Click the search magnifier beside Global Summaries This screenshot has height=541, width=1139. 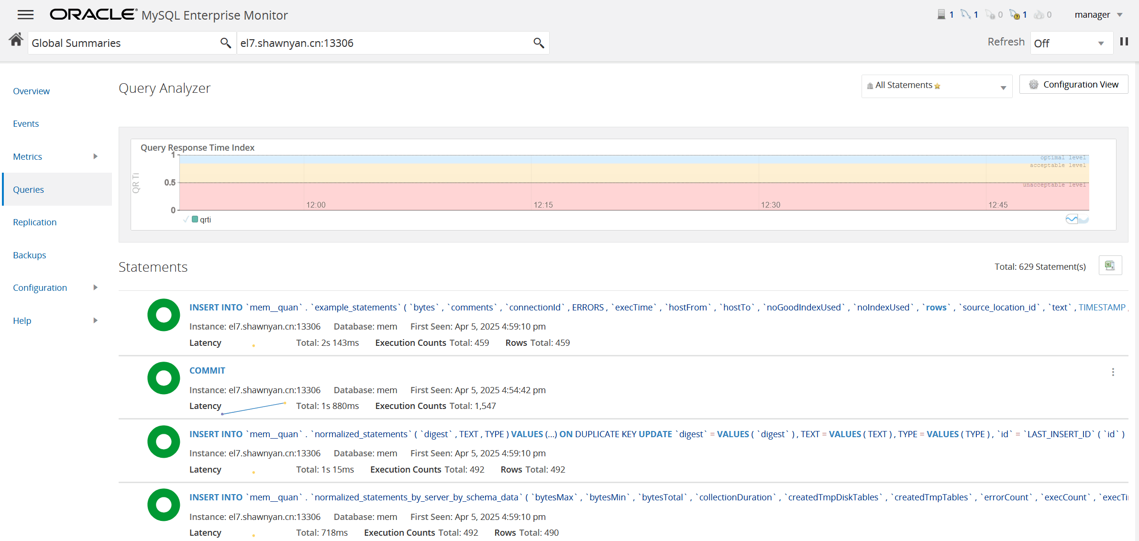[225, 43]
